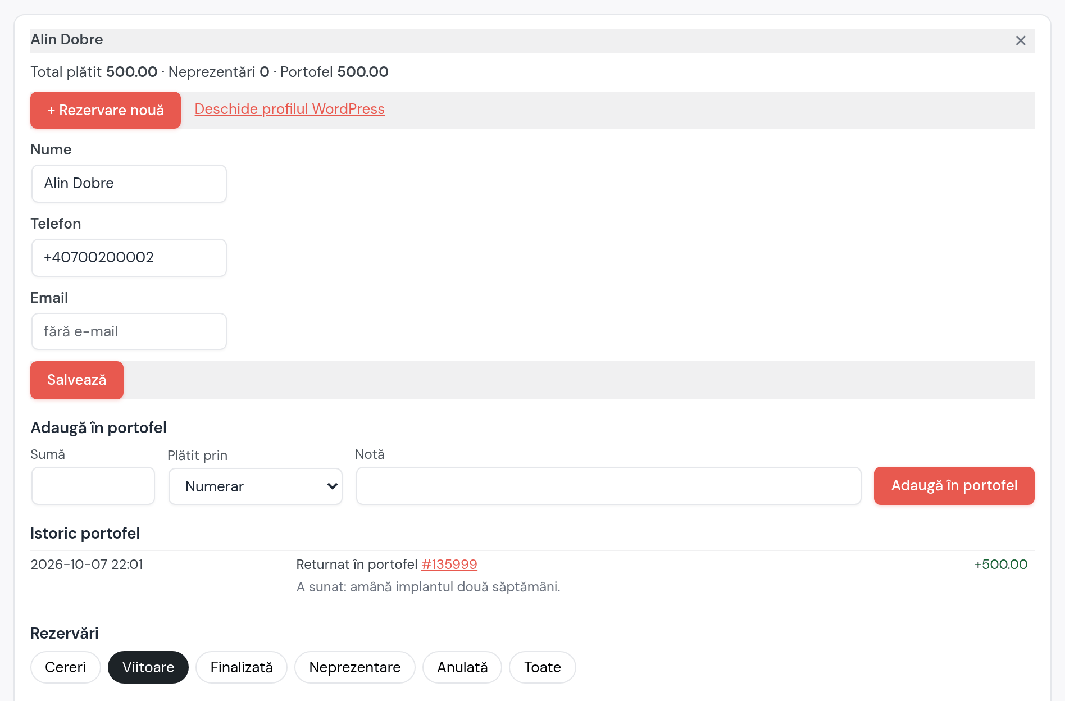Switch to the Finalizată filter
1065x701 pixels.
coord(242,667)
